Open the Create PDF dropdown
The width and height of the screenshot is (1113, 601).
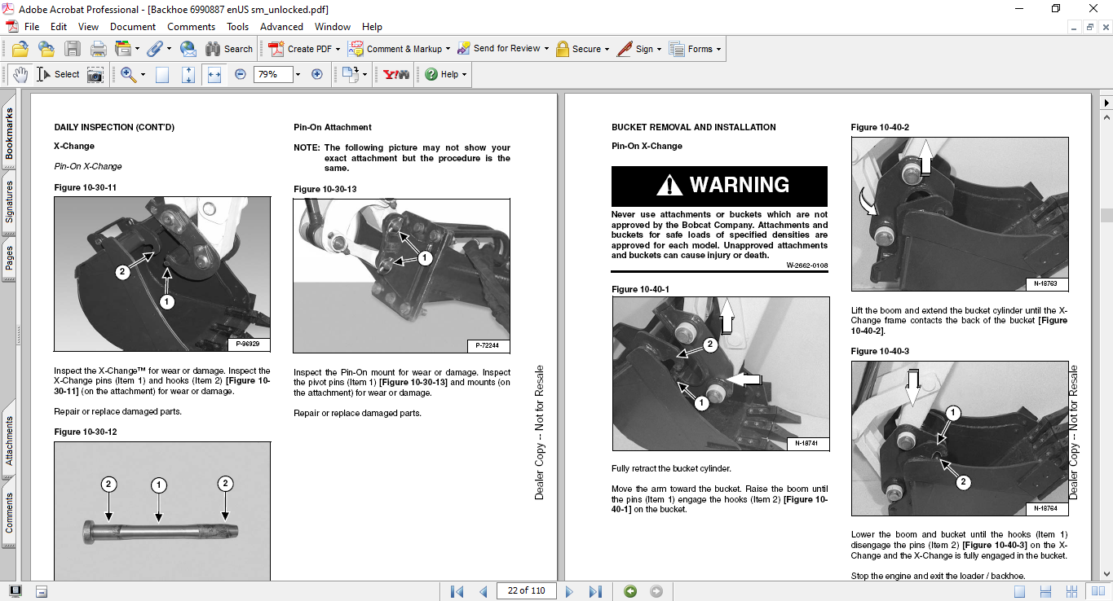tap(303, 49)
